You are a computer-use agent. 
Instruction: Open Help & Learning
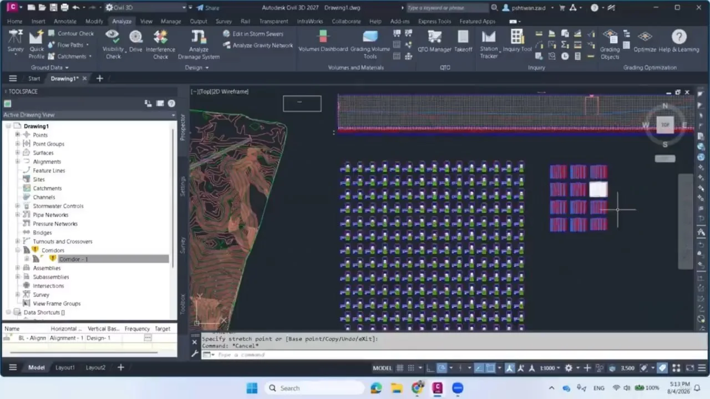pos(679,42)
